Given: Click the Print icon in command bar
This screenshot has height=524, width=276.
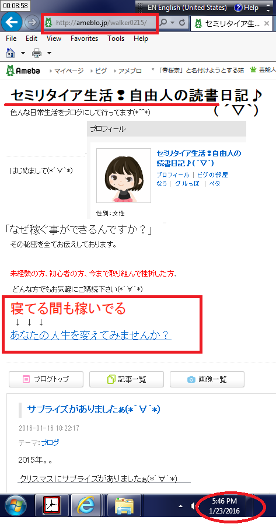Looking at the screenshot, I should (37, 53).
